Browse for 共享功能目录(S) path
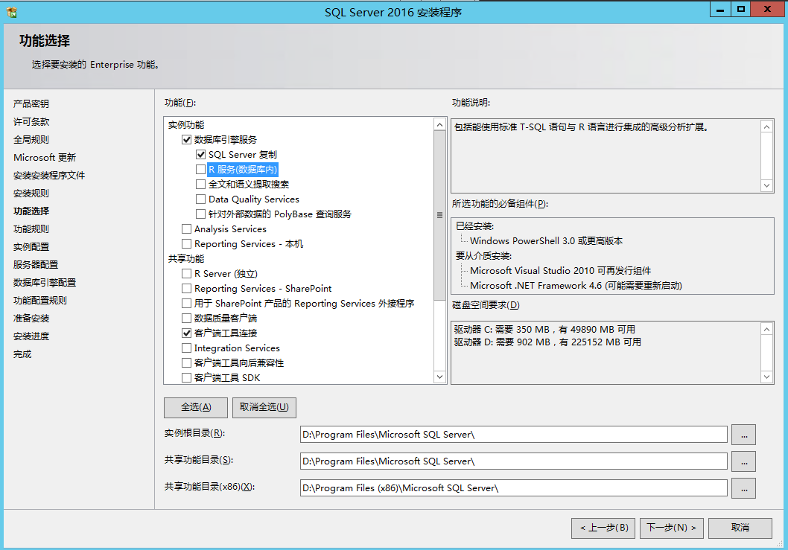Screen dimensions: 788x550 click(x=744, y=461)
